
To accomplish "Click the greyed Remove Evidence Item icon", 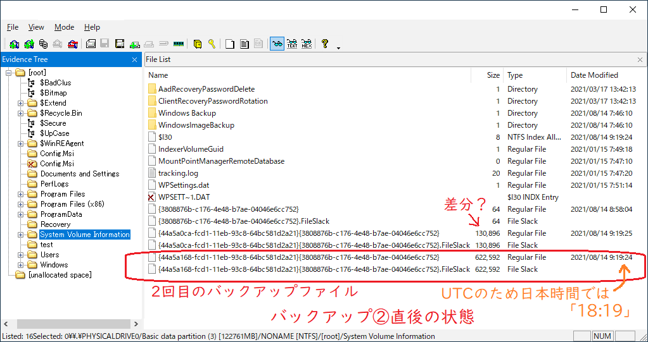I will click(58, 44).
